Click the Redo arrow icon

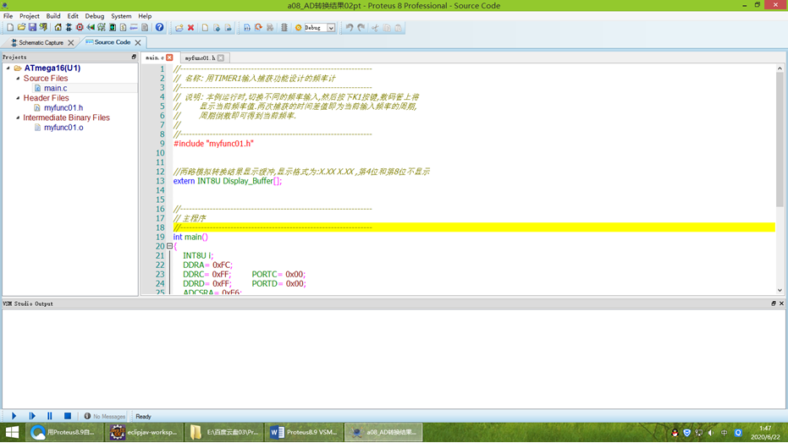[x=361, y=28]
